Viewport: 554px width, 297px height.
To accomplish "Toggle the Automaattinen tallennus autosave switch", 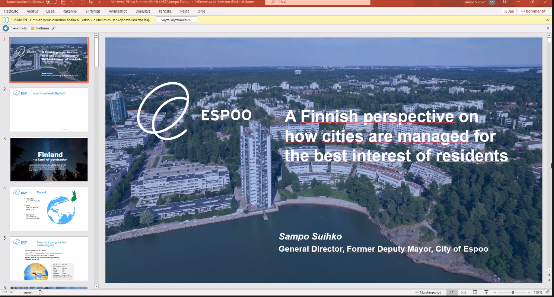I will (51, 2).
